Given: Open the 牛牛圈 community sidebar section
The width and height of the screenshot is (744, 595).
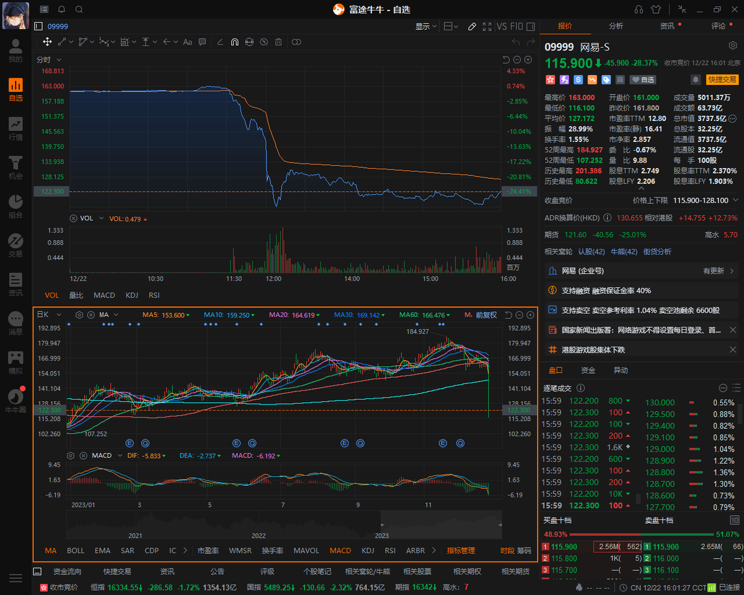Looking at the screenshot, I should (x=15, y=401).
